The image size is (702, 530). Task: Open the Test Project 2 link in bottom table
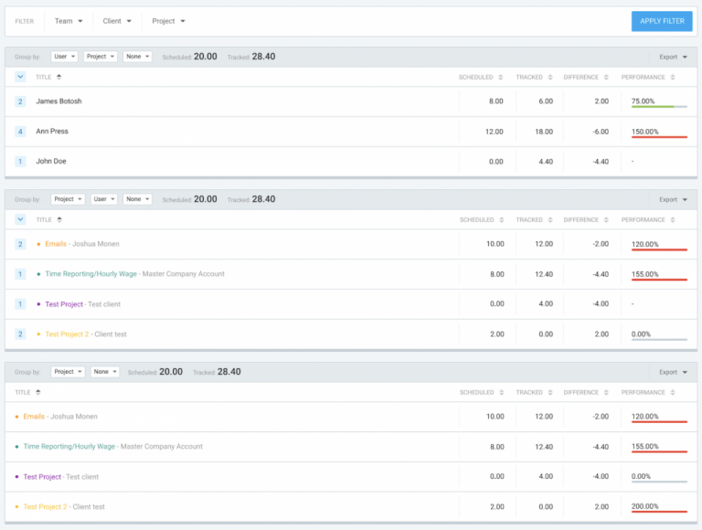pyautogui.click(x=45, y=507)
